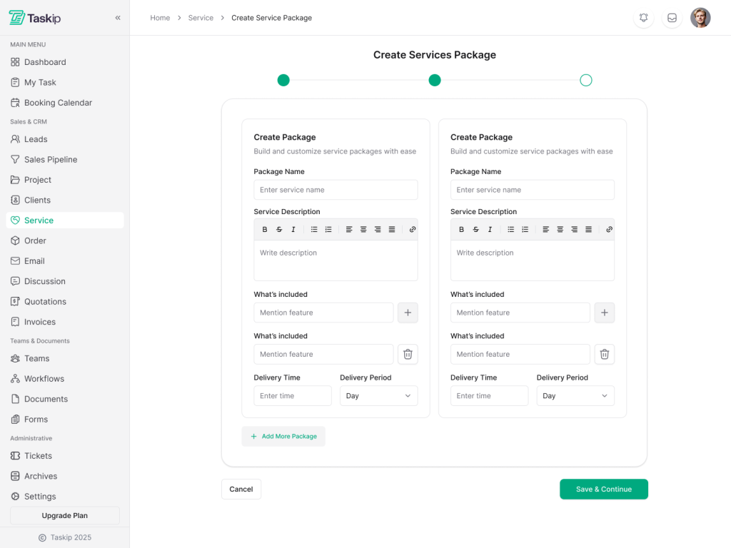
Task: Click the notification bell icon
Action: [x=643, y=18]
